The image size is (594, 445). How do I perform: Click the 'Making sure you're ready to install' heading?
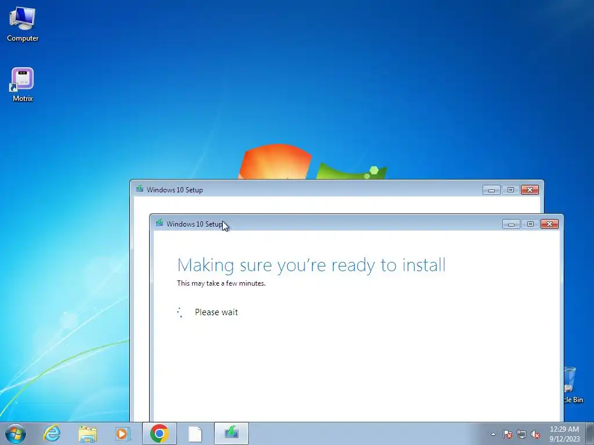312,265
